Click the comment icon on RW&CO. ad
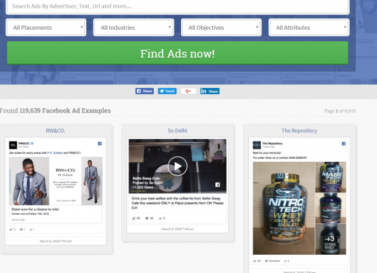The image size is (377, 273). [21, 229]
